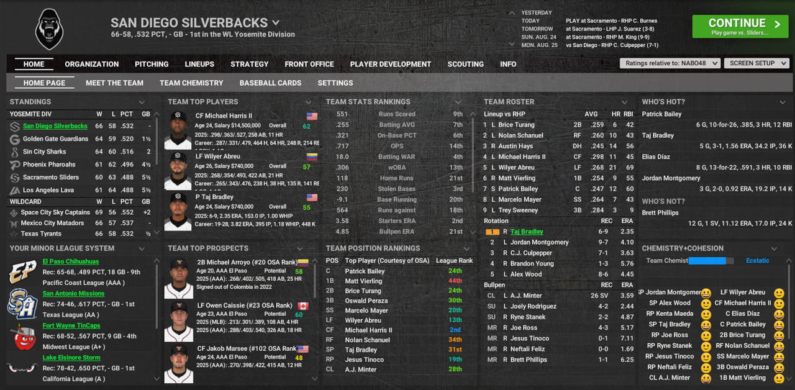Open the Lake Elsinore Storm link

[71, 357]
